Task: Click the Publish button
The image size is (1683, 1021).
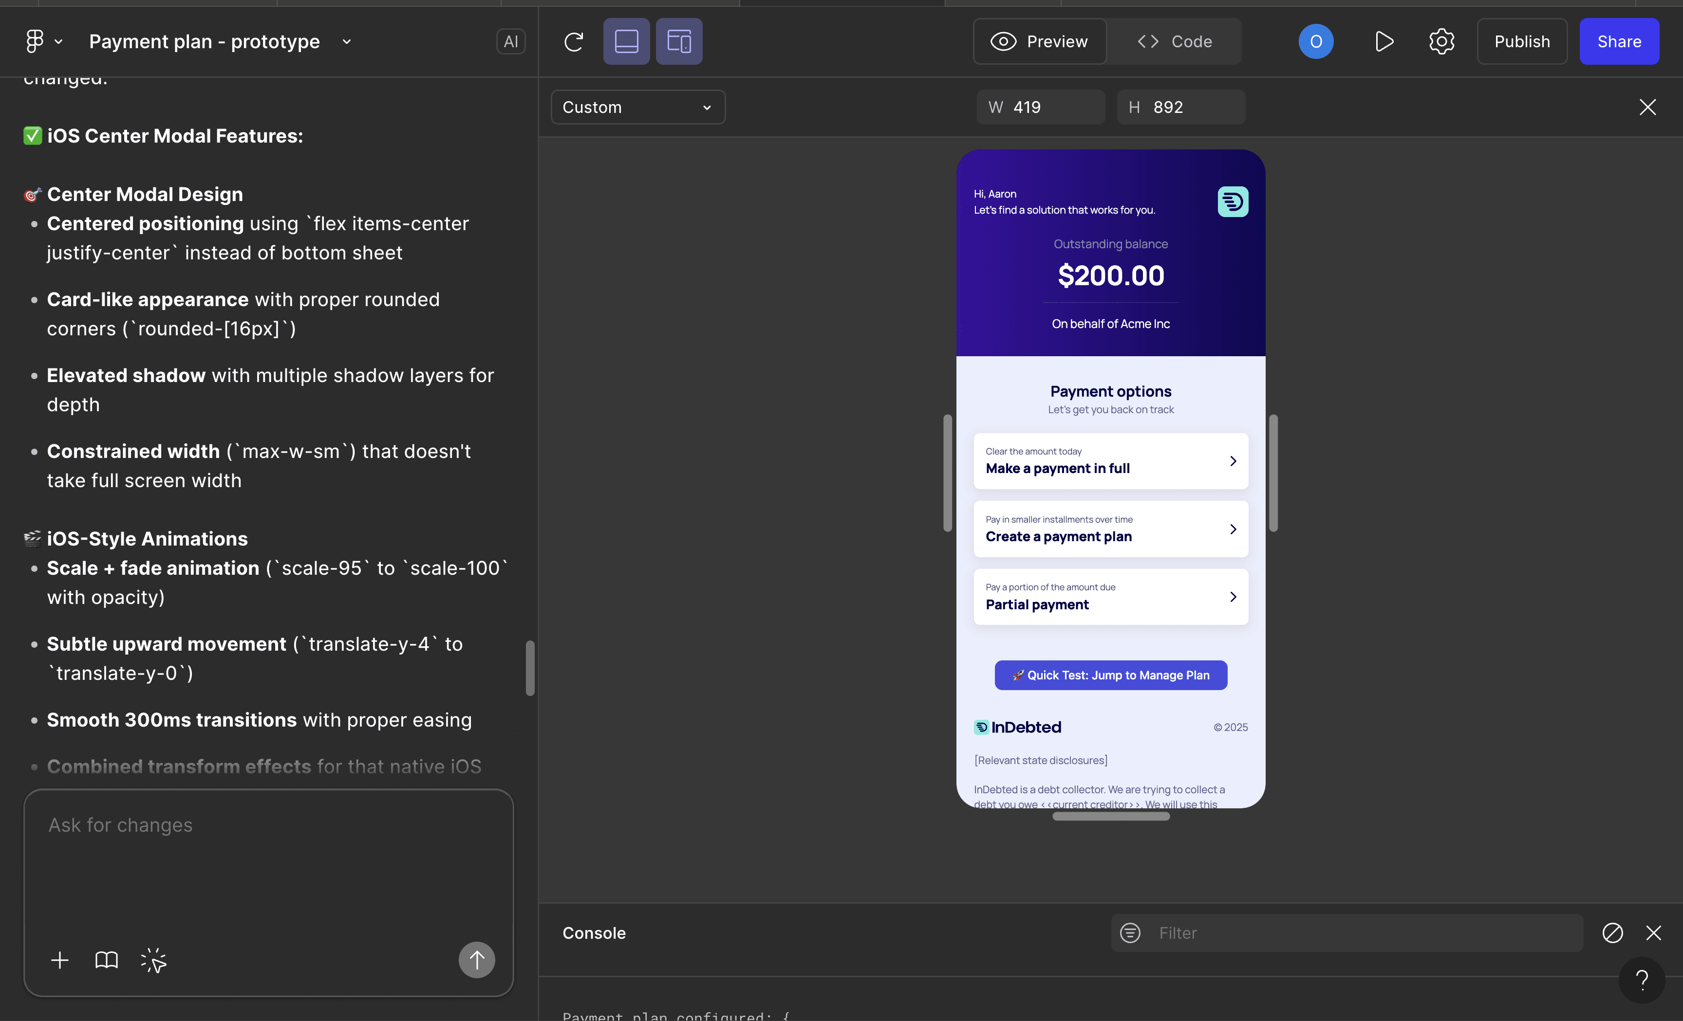Action: click(x=1521, y=42)
